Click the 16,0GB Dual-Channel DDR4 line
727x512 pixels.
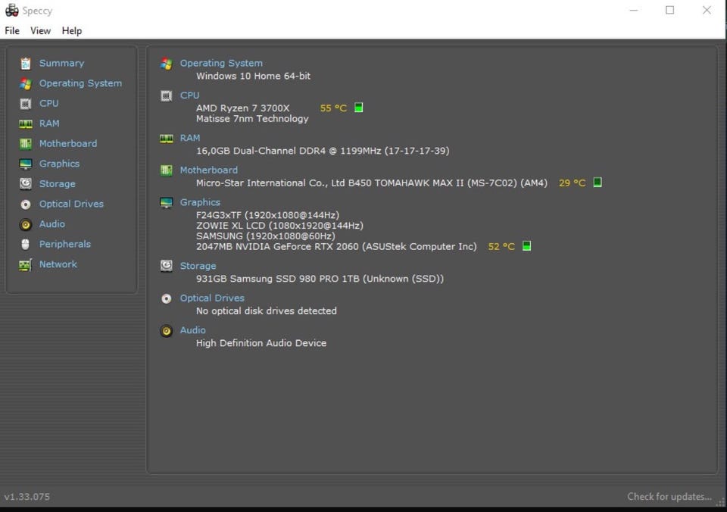click(323, 151)
